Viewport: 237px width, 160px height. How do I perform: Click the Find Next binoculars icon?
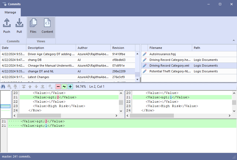pyautogui.click(x=9, y=87)
